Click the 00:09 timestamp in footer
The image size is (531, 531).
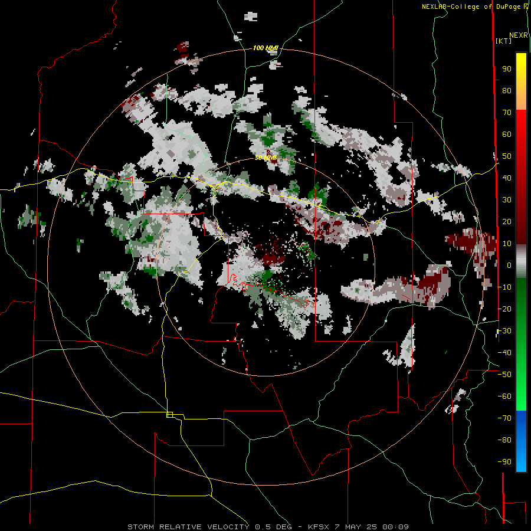tap(395, 527)
